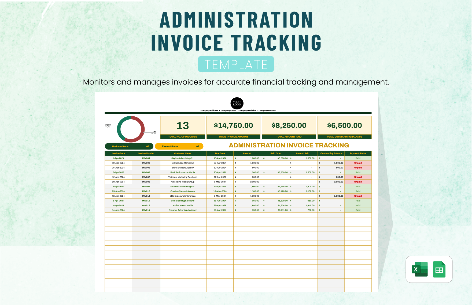Screen dimensions: 472x305
Task: Click the $14,750.00 total invoice amount
Action: (233, 125)
